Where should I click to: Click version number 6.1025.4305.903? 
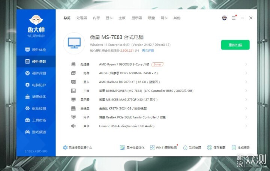(x=36, y=151)
